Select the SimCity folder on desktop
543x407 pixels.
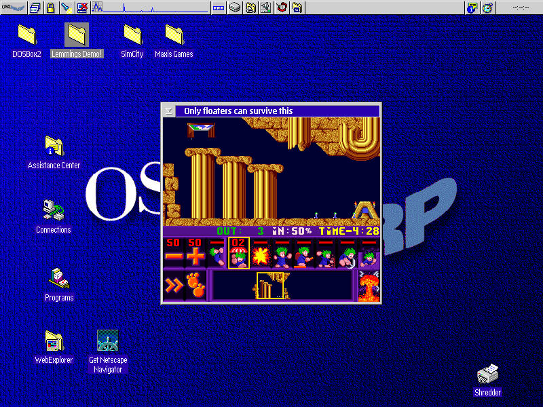coord(132,34)
